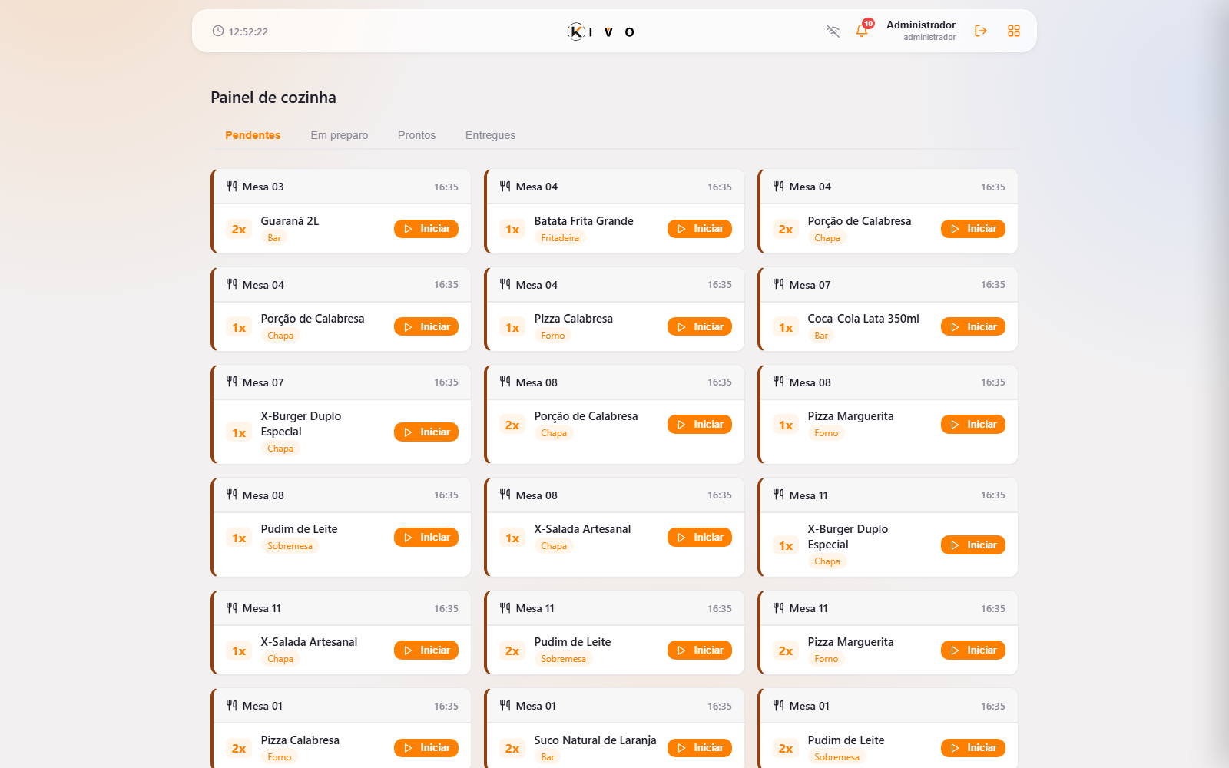The width and height of the screenshot is (1229, 768).
Task: Click Iniciar on the X-Salada Artesanal Mesa 08 card
Action: (x=700, y=537)
